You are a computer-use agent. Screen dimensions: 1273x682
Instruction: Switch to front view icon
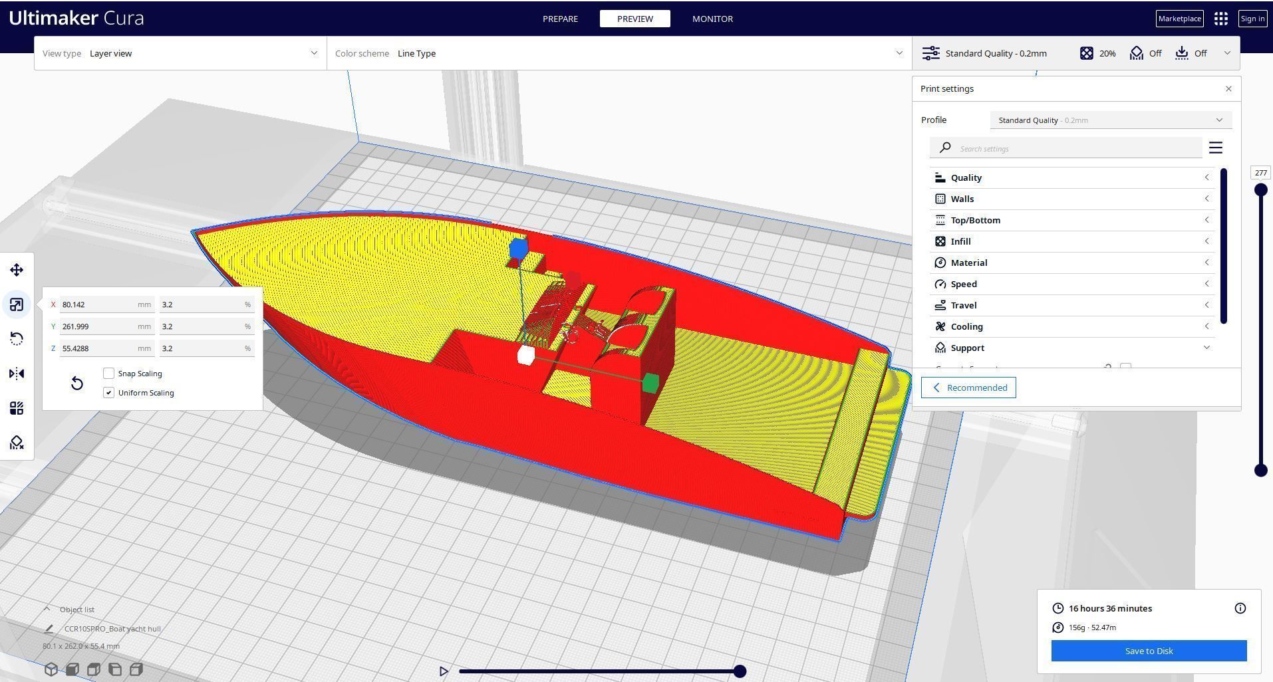tap(72, 669)
